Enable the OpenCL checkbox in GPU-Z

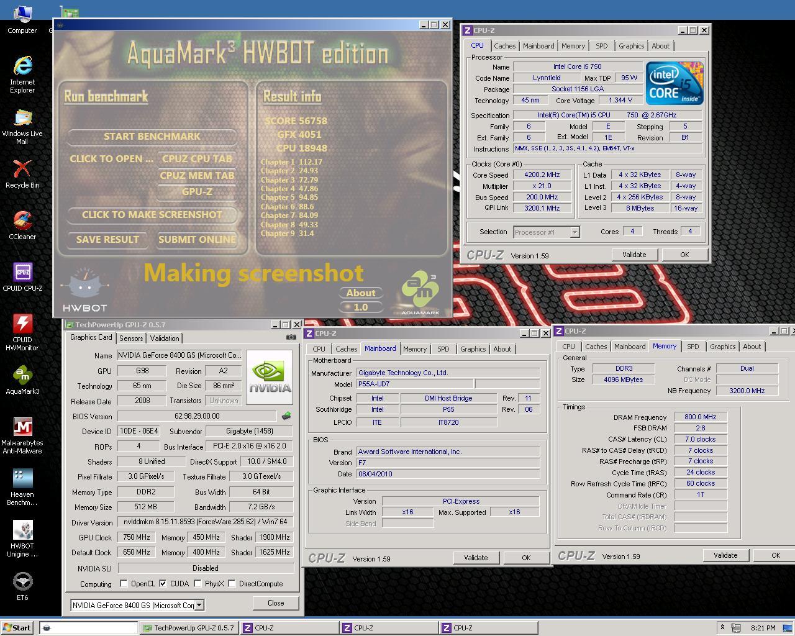tap(124, 584)
